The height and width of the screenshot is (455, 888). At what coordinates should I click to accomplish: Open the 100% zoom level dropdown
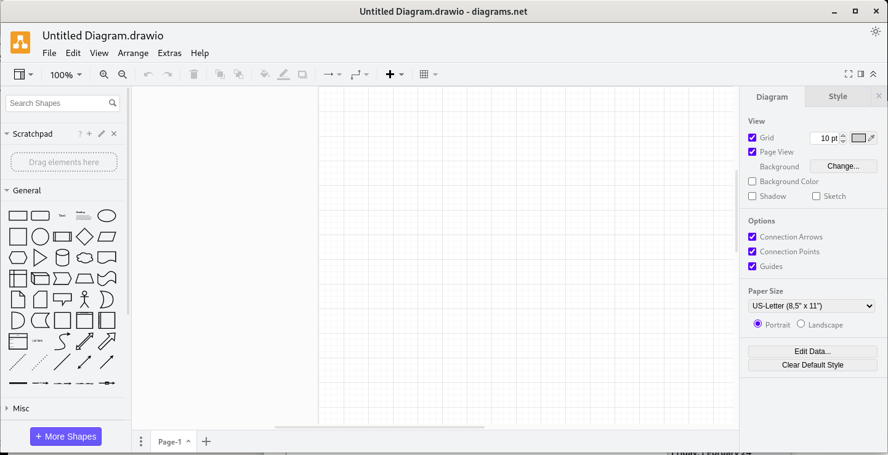(x=66, y=74)
